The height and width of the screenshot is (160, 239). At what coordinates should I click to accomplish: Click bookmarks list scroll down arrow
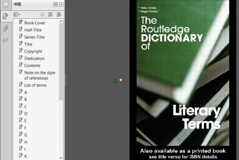click(61, 158)
